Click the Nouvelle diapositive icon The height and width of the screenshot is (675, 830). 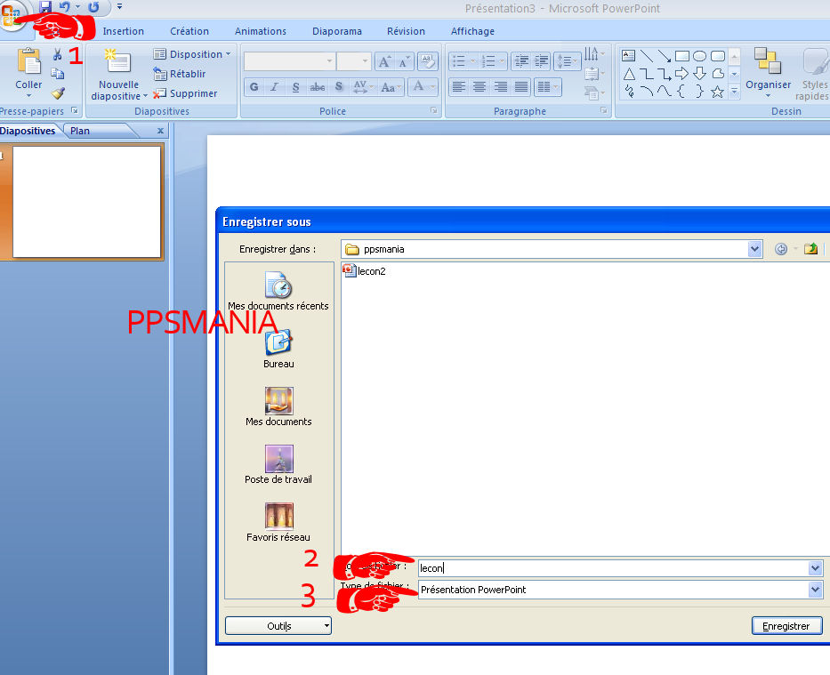pyautogui.click(x=117, y=64)
